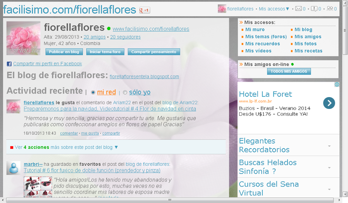This screenshot has height=203, width=348.
Task: Open Preparémonos para la navidad videotutorial post
Action: [x=110, y=109]
